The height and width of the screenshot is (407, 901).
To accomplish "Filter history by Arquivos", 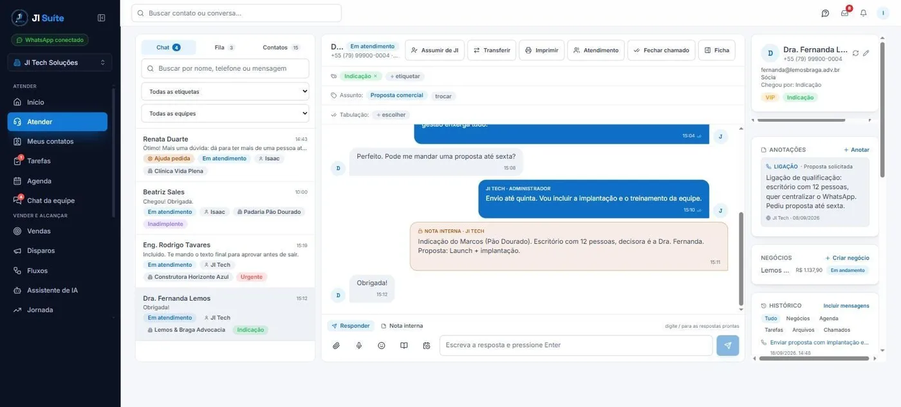I will 803,330.
